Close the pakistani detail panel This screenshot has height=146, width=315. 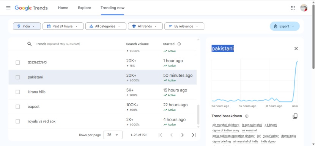point(296,48)
